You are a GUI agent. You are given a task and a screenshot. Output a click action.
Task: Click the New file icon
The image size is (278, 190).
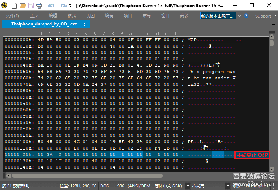(14, 6)
